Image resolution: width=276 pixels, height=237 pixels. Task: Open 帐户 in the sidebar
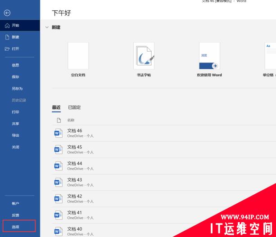pyautogui.click(x=15, y=204)
